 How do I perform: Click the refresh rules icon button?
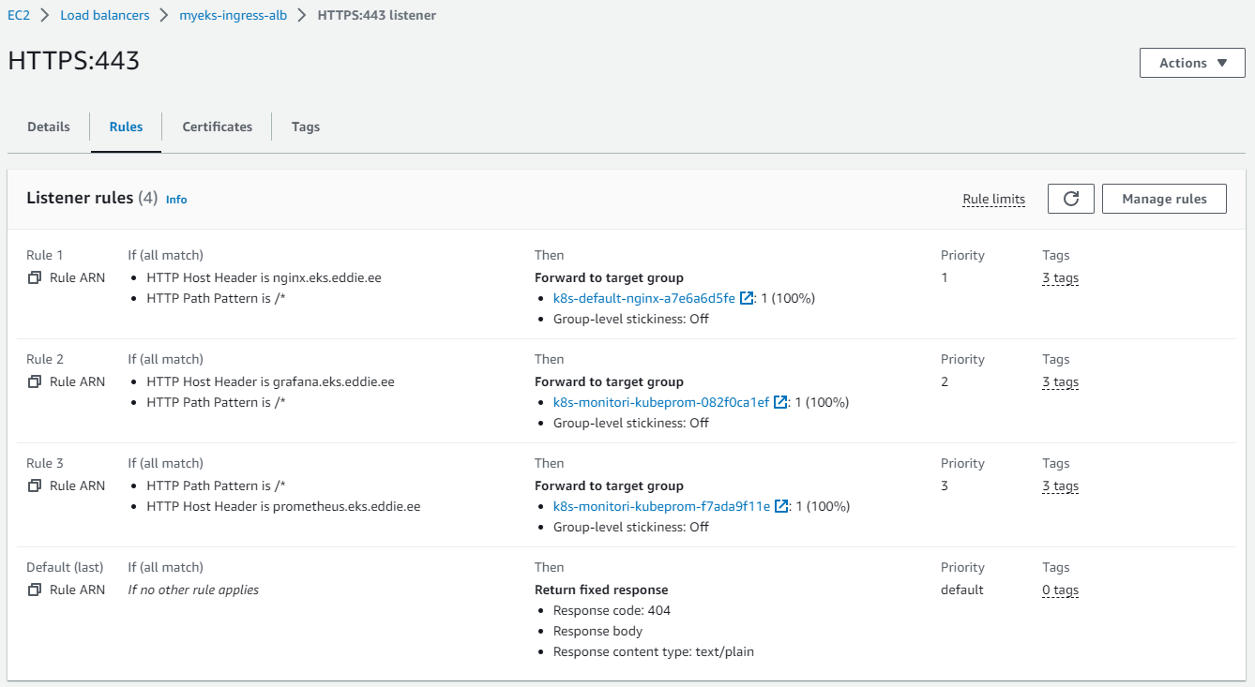pyautogui.click(x=1070, y=199)
